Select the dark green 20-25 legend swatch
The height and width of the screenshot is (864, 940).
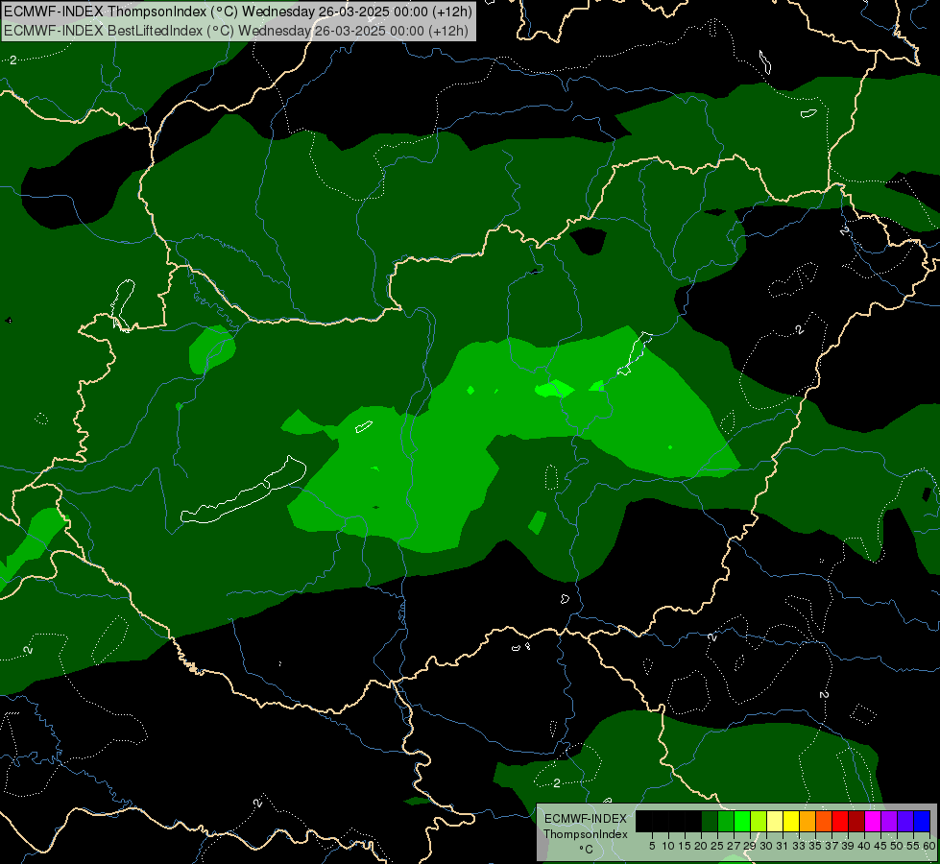click(710, 821)
